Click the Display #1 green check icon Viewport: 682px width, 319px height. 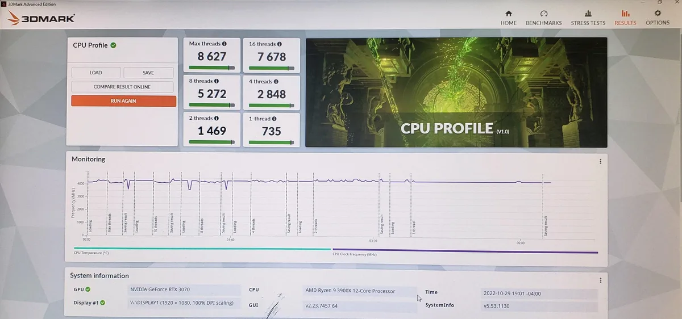[x=103, y=303]
